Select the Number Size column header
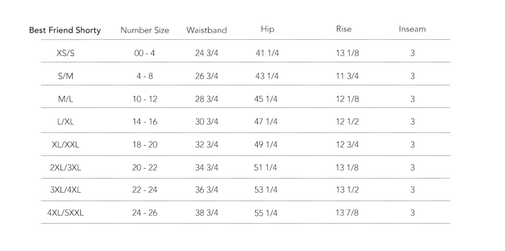The height and width of the screenshot is (251, 505). point(145,30)
